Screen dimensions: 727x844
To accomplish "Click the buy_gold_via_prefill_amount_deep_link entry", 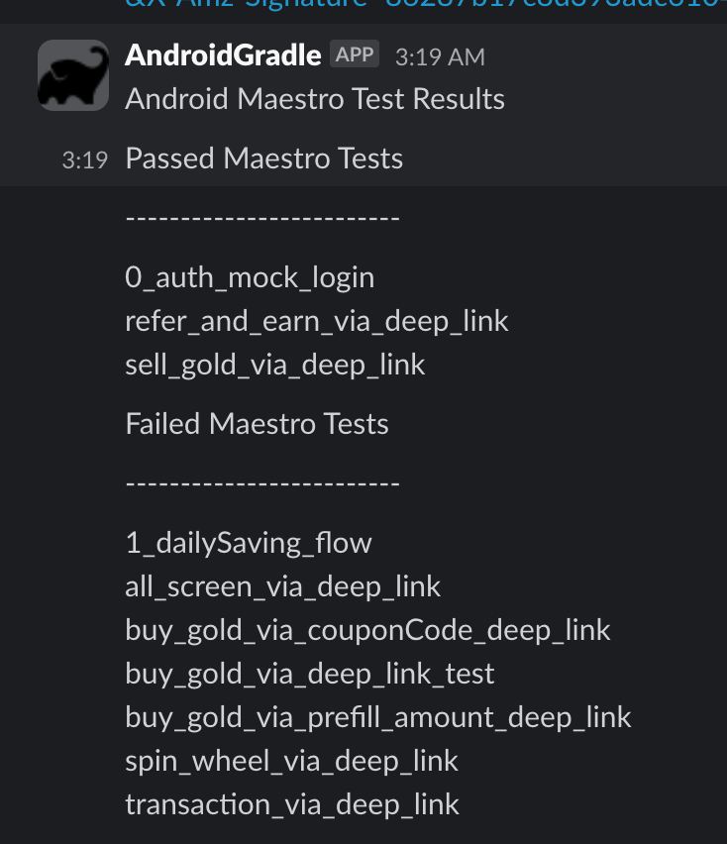I will pyautogui.click(x=377, y=717).
